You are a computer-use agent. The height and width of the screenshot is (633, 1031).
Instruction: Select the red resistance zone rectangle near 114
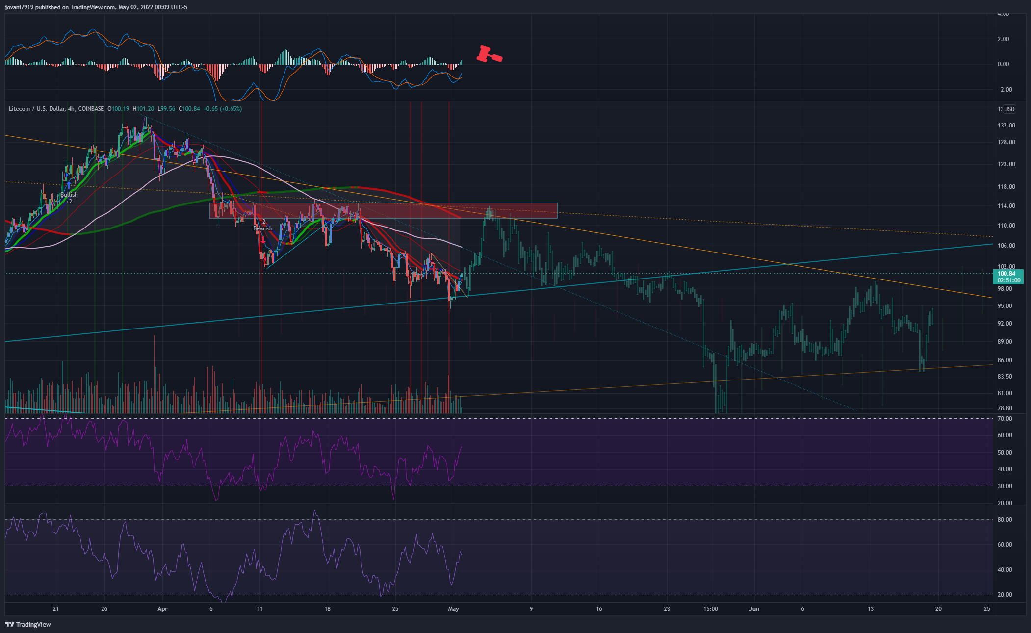tap(383, 210)
